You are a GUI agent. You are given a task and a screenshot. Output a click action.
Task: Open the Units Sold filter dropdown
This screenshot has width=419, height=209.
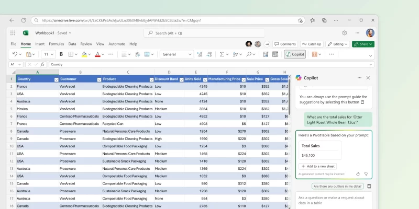click(x=205, y=80)
